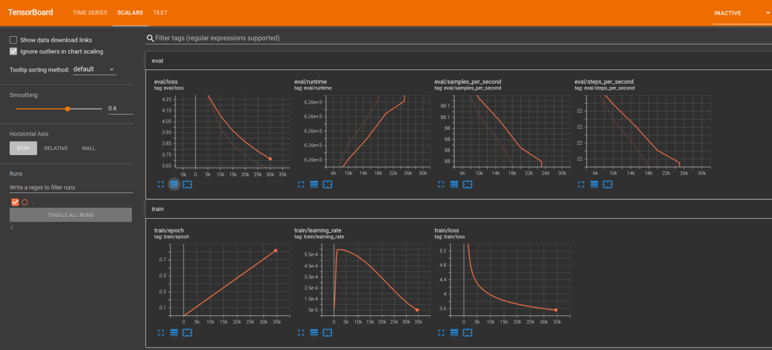Screen dimensions: 772x350
Task: Open the TIME SERIES tab
Action: point(90,13)
